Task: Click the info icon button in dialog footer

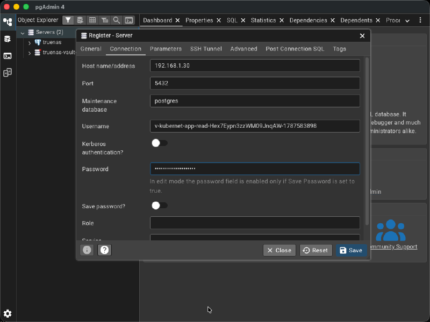Action: tap(87, 250)
